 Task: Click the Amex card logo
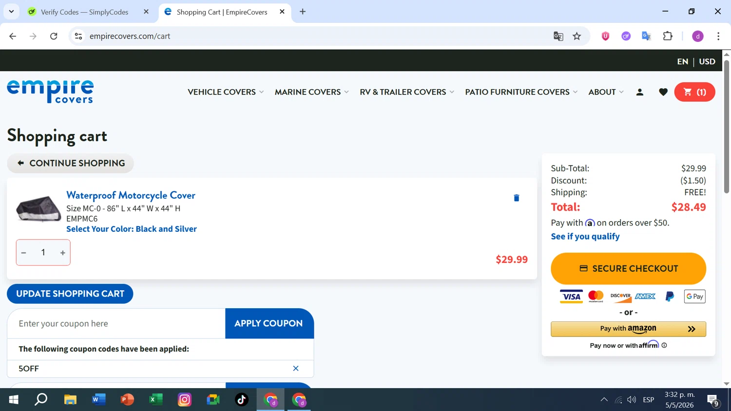pyautogui.click(x=645, y=296)
